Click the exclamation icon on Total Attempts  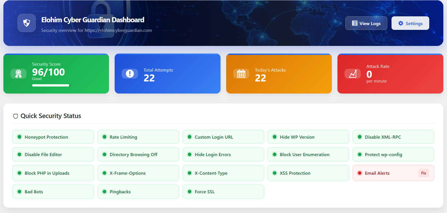click(130, 74)
